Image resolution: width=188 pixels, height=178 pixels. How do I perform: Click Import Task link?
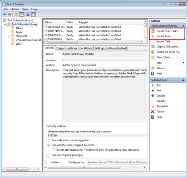pos(164,42)
